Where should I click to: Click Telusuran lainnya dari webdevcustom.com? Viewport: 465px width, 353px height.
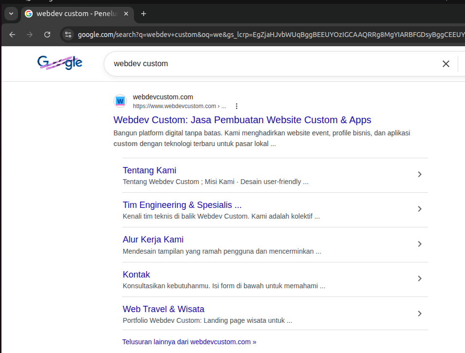point(189,341)
